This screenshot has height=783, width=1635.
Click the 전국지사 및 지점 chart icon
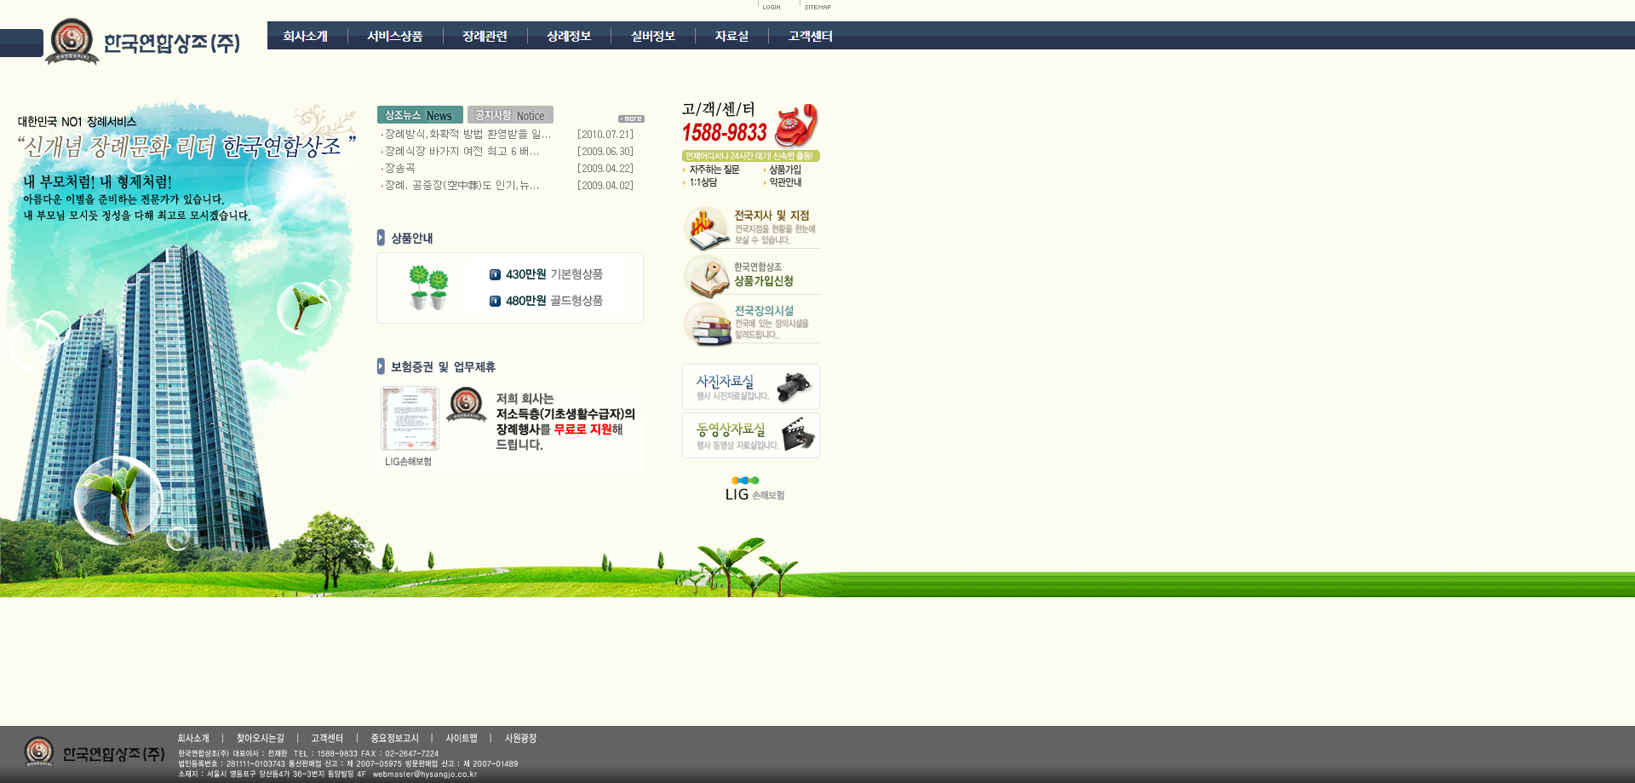click(706, 227)
